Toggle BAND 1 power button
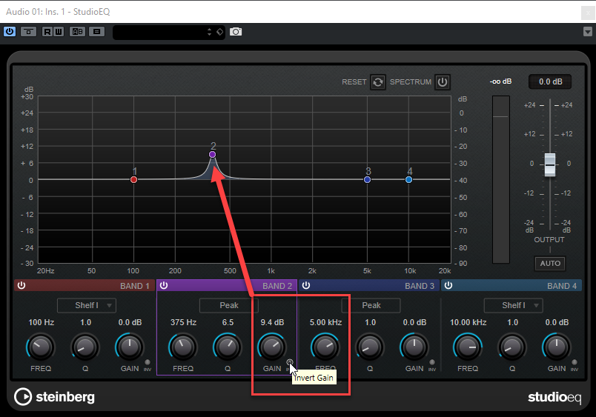This screenshot has width=596, height=417. 21,285
